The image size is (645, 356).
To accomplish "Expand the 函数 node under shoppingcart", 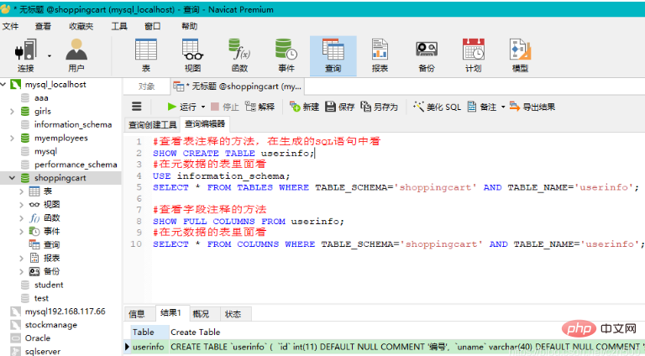I will pos(21,218).
